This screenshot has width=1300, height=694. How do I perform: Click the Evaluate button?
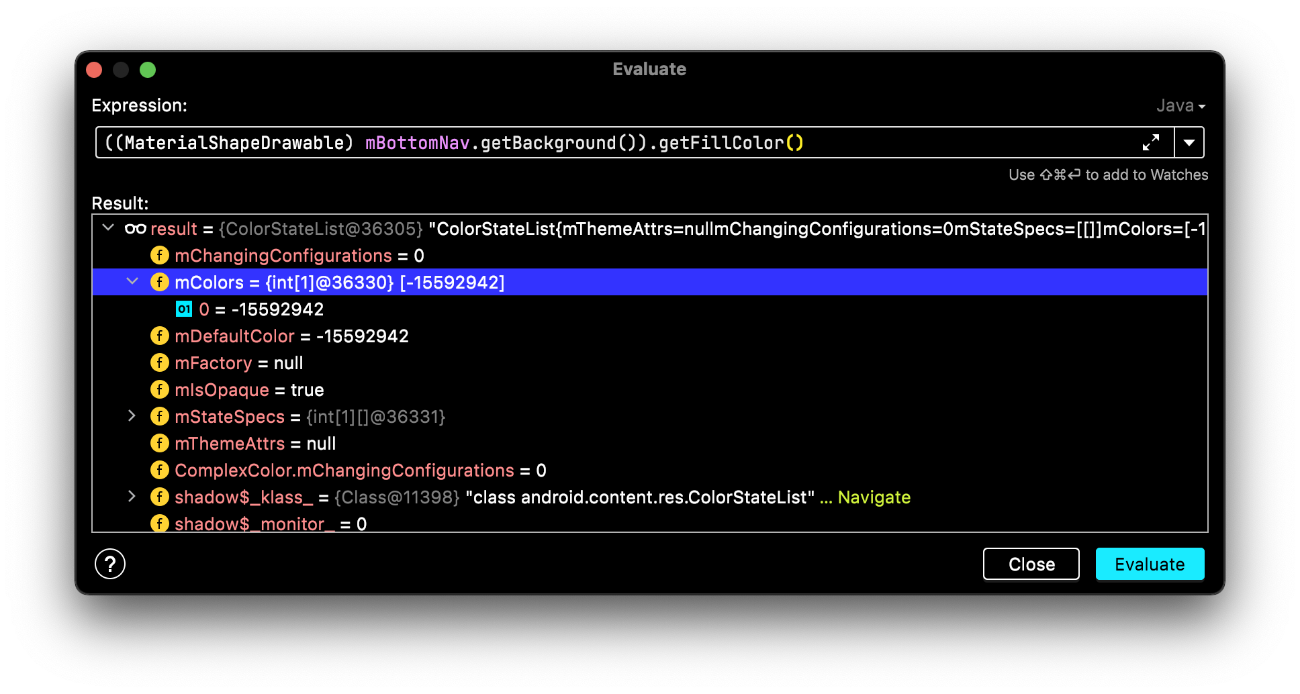click(1150, 564)
